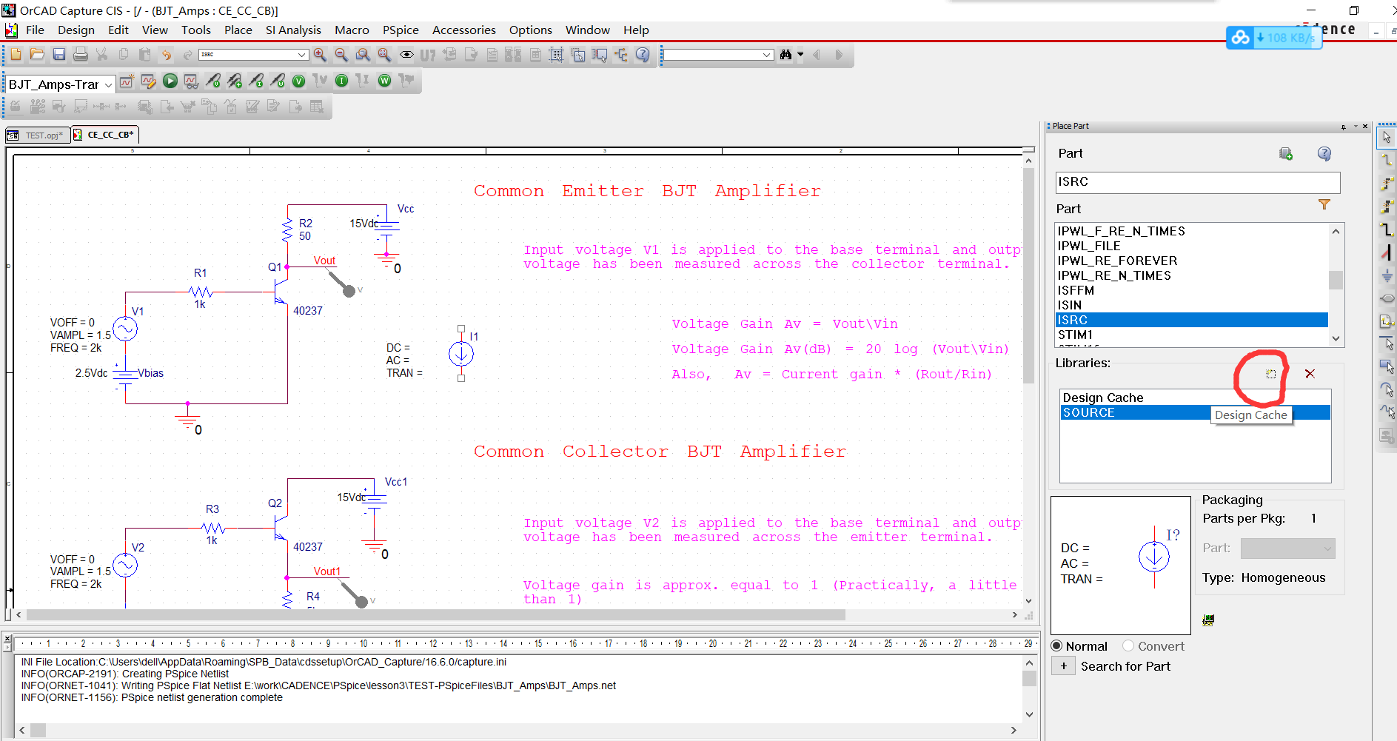Open the File menu
This screenshot has width=1397, height=741.
35,30
